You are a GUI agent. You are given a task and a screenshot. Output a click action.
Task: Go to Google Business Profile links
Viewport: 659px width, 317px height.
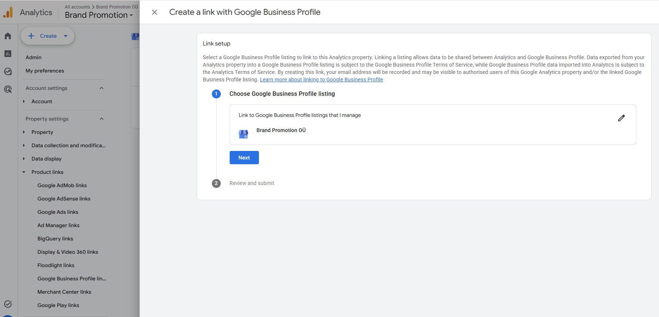(x=72, y=279)
